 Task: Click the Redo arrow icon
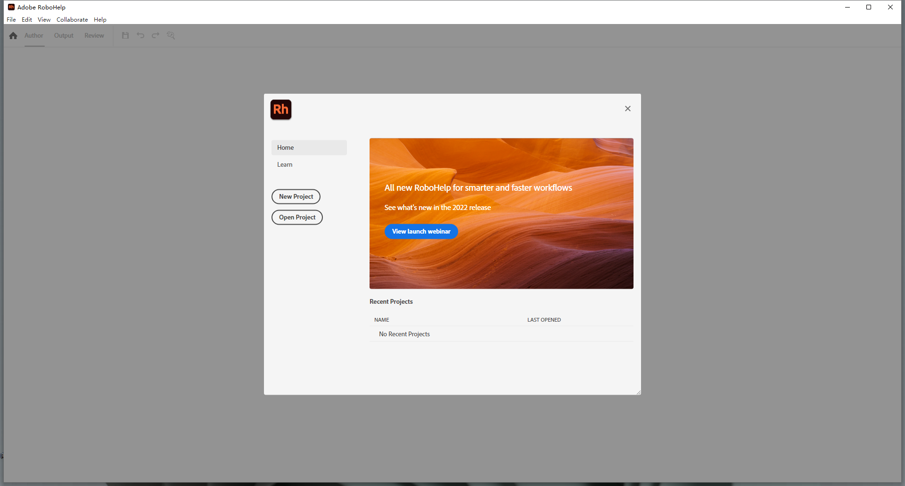tap(156, 35)
